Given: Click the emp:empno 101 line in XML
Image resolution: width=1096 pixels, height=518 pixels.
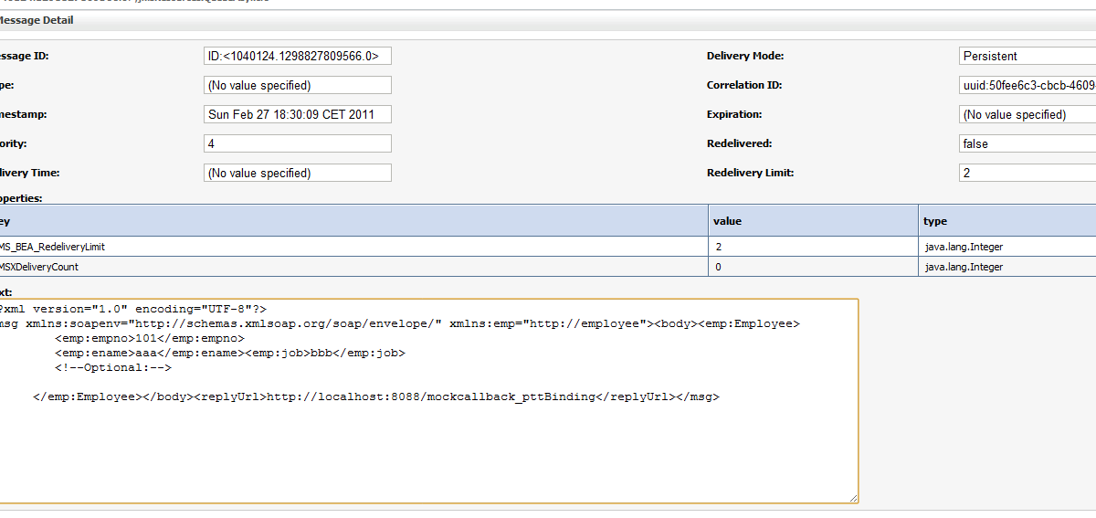Looking at the screenshot, I should tap(150, 339).
